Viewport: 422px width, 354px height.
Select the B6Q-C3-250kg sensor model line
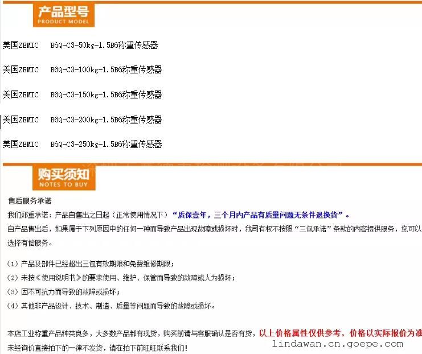click(x=83, y=145)
